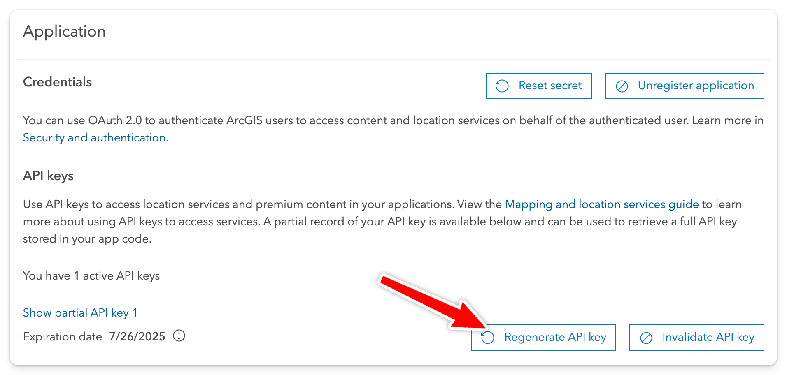Click the refresh icon in Regenerate API key
787x375 pixels.
[488, 338]
